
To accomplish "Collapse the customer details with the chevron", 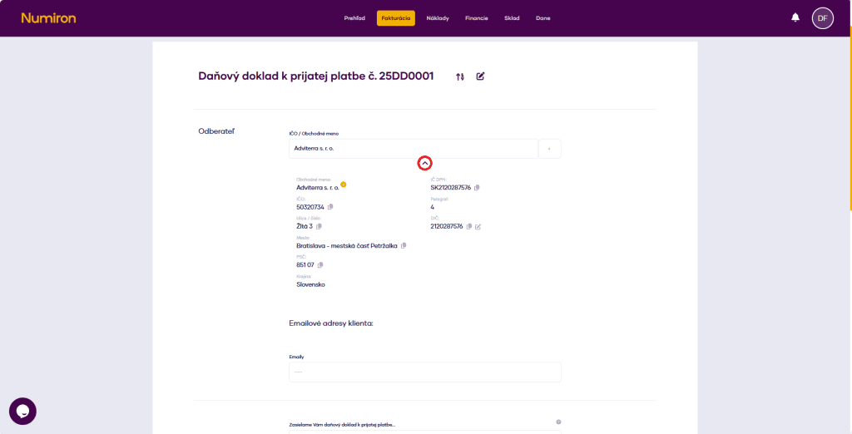I will pos(424,163).
